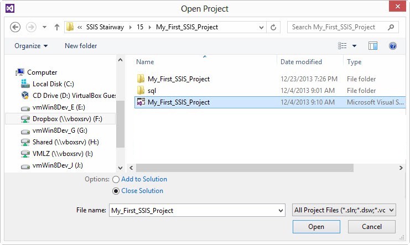This screenshot has height=245, width=410.
Task: Expand the Organize dropdown menu
Action: (31, 46)
